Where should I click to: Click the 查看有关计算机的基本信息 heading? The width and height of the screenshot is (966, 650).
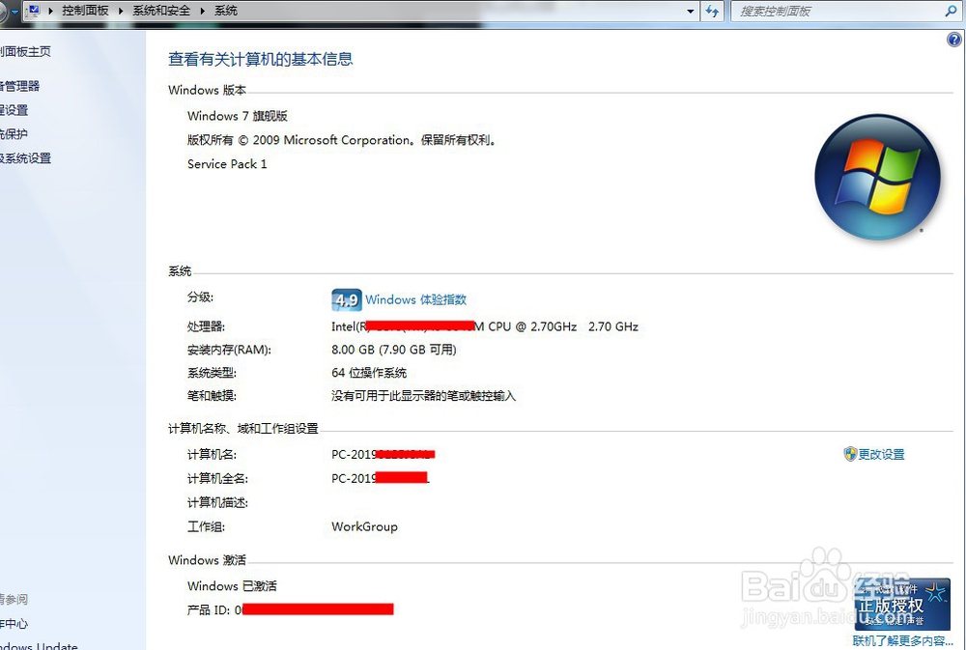261,59
